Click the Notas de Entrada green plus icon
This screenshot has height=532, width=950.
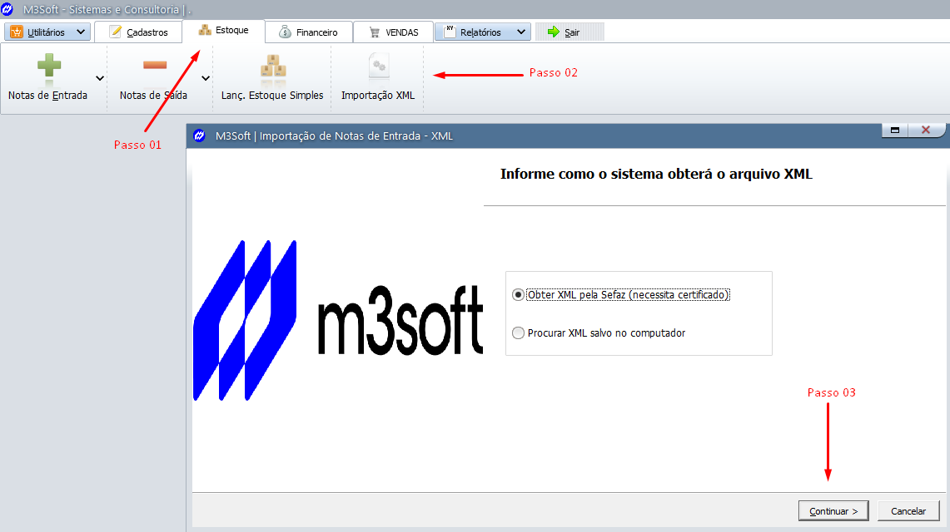pyautogui.click(x=49, y=66)
